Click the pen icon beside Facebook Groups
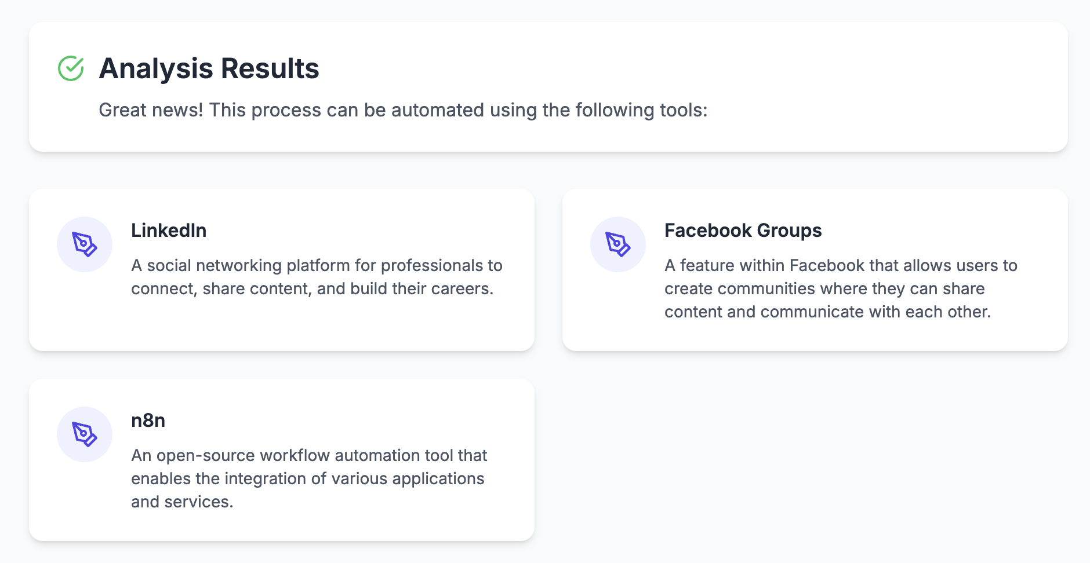 click(618, 244)
